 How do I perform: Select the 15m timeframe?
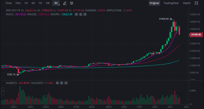pyautogui.click(x=18, y=3)
